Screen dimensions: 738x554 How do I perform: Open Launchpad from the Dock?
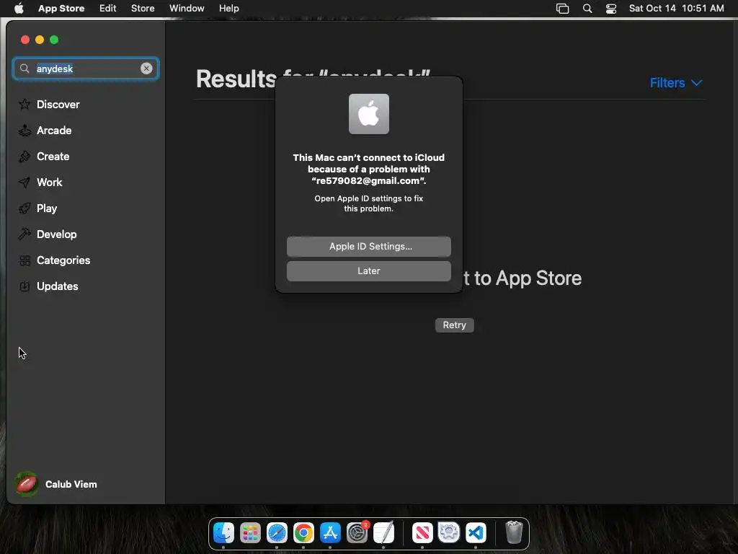(x=250, y=533)
